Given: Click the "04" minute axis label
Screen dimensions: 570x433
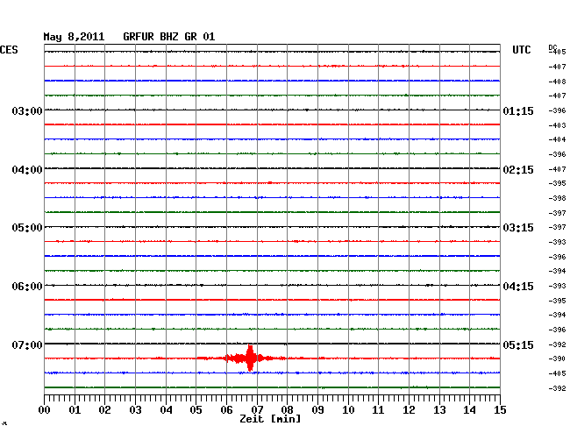Looking at the screenshot, I should [166, 409].
